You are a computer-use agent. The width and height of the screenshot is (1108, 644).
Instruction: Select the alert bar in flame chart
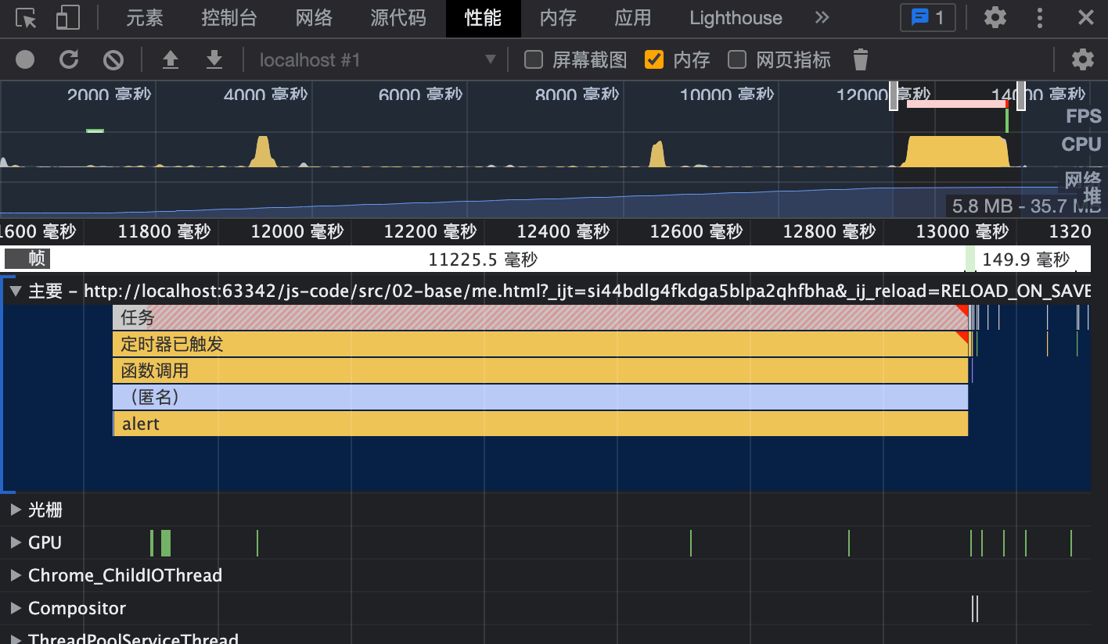click(540, 424)
